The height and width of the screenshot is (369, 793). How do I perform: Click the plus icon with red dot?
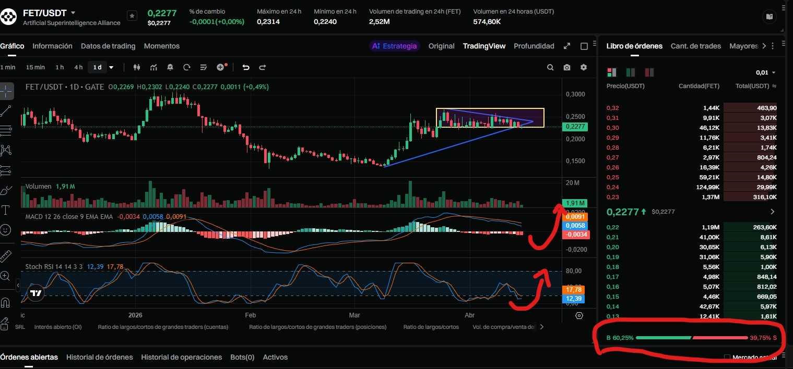[x=221, y=67]
